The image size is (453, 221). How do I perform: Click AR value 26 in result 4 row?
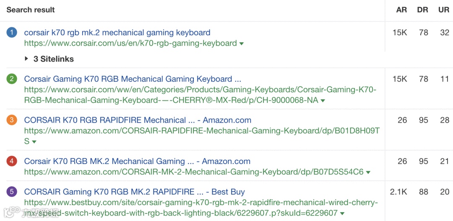[x=402, y=162]
